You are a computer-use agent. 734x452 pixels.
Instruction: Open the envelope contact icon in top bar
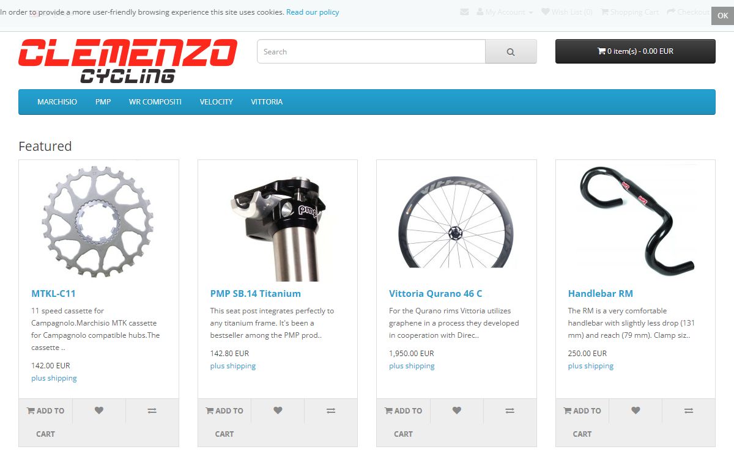click(465, 12)
